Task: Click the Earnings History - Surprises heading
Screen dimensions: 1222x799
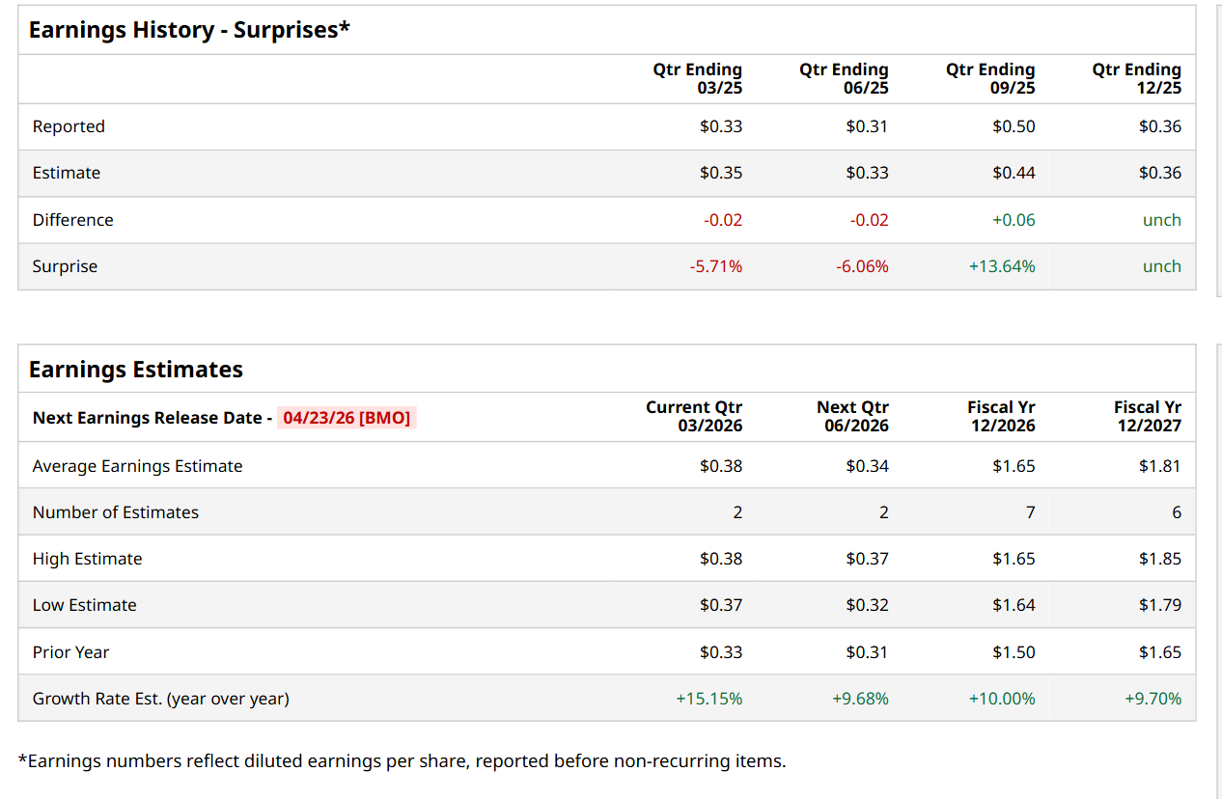Action: [x=189, y=30]
